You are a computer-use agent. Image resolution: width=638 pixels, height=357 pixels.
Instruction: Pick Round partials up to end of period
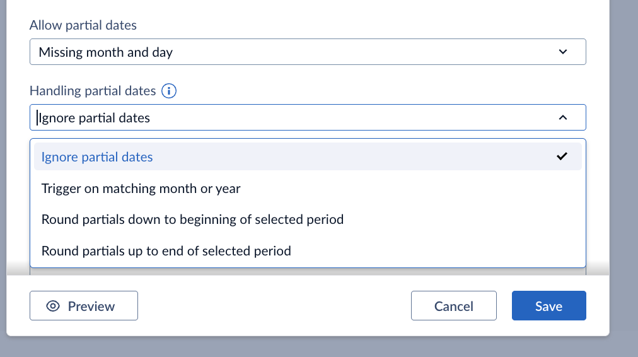pyautogui.click(x=166, y=251)
